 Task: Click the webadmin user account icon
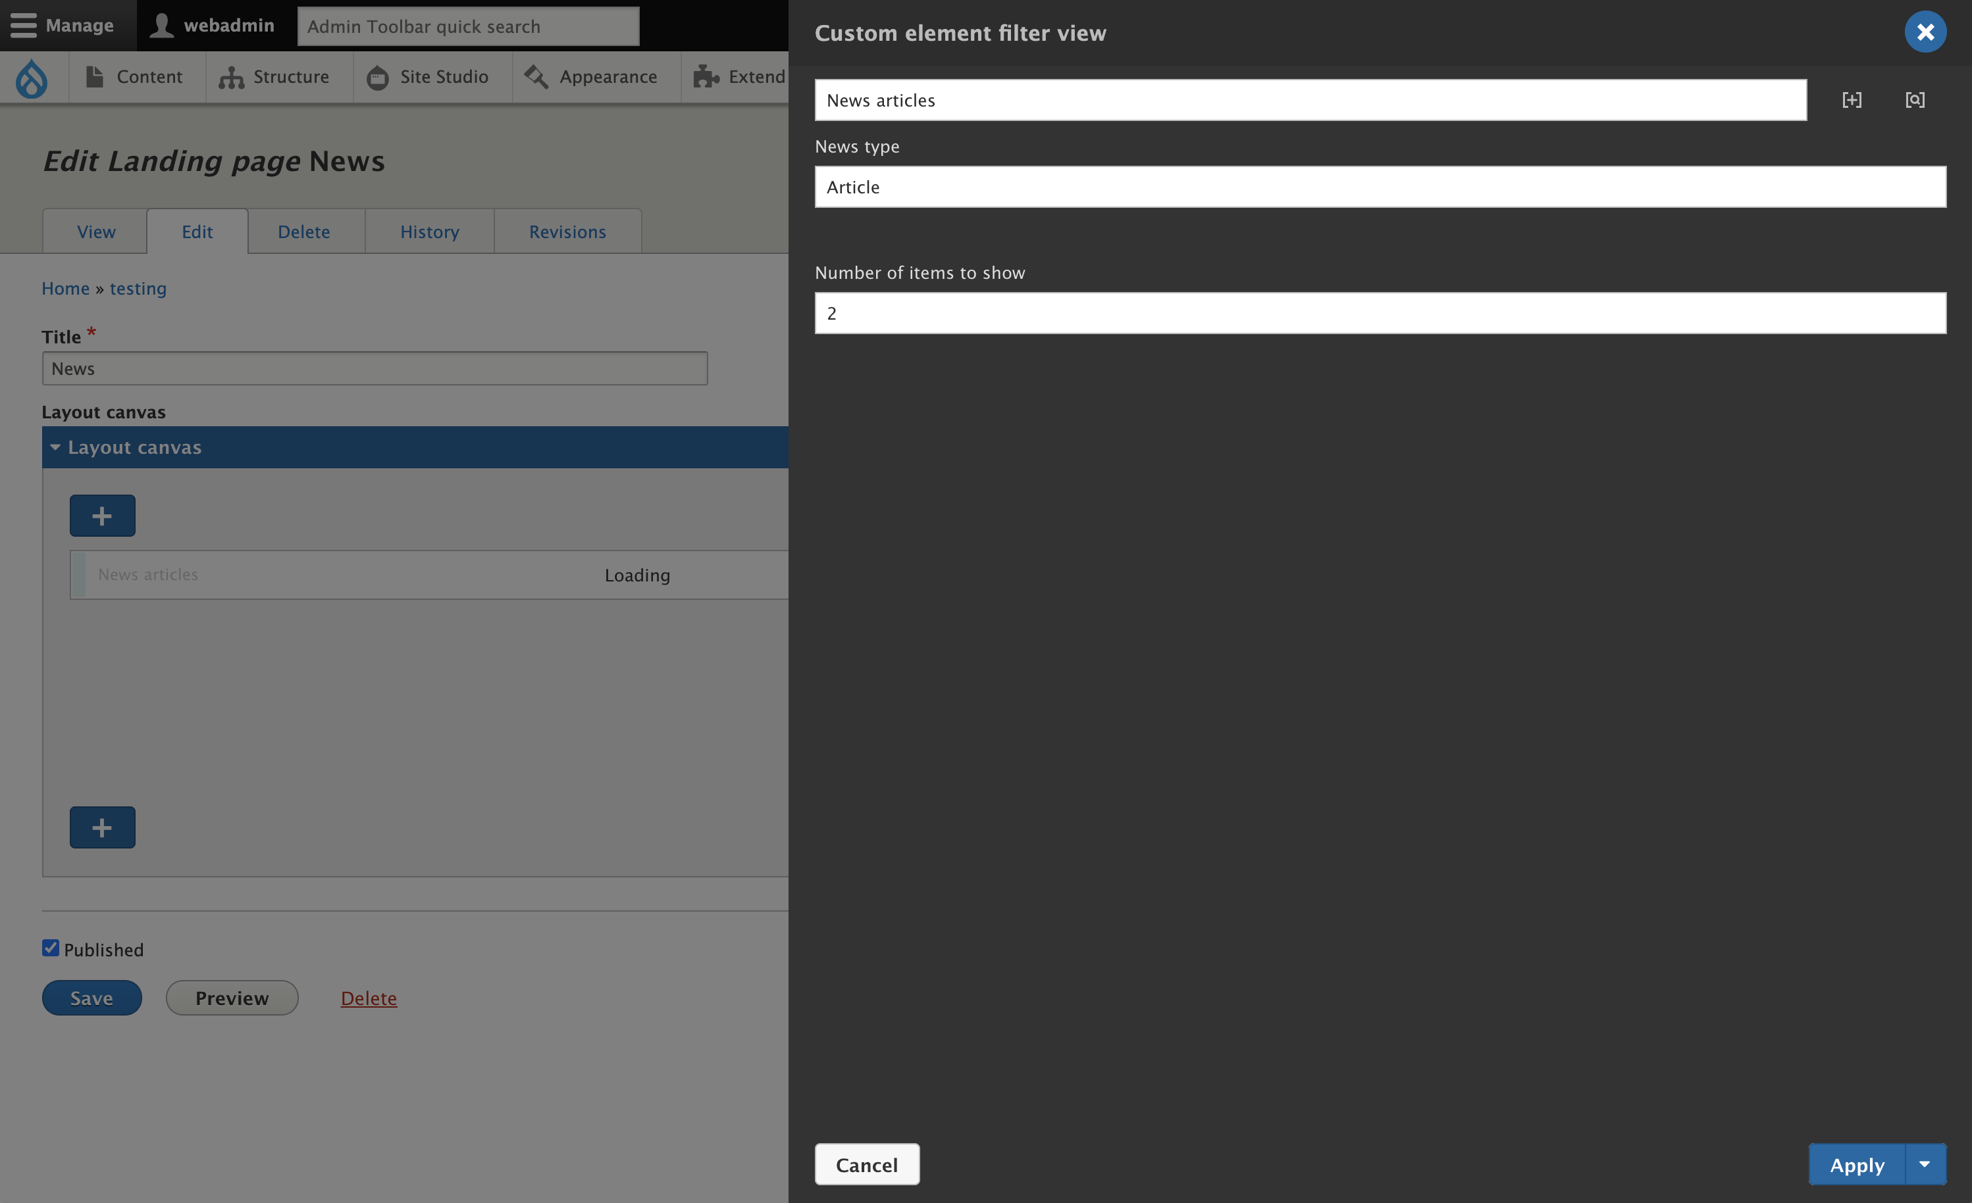pyautogui.click(x=161, y=25)
